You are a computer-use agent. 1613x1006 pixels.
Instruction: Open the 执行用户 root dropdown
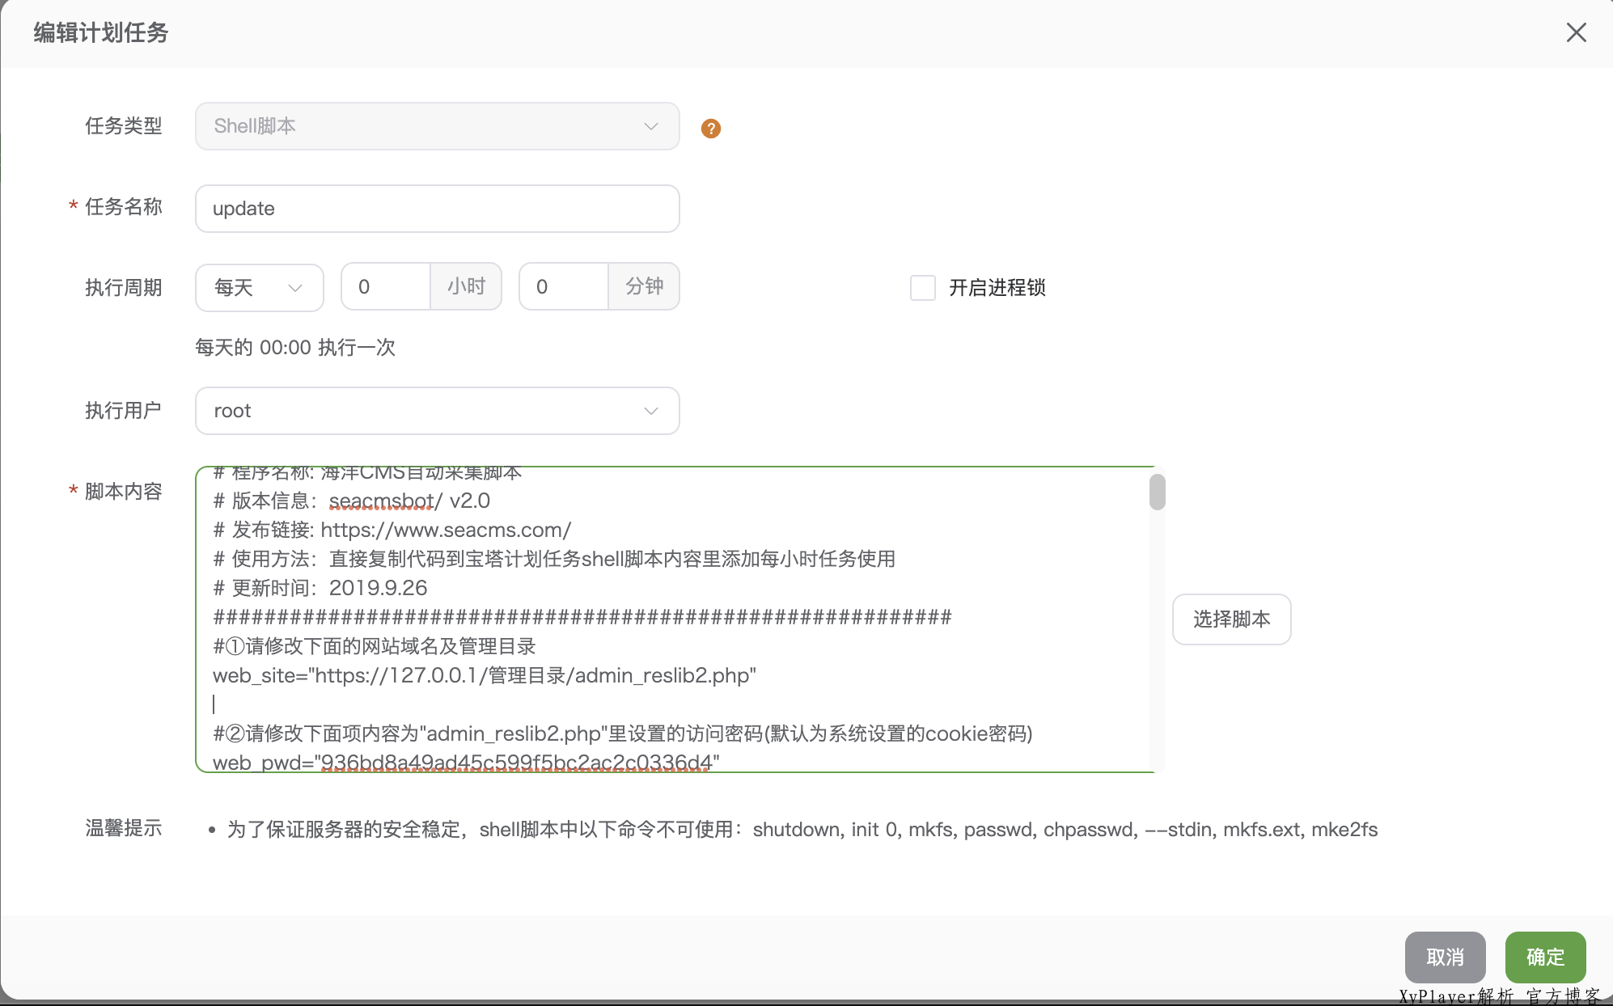click(x=437, y=411)
